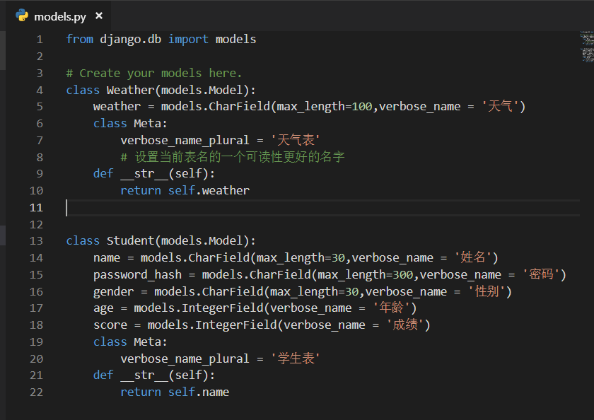Click line number 13 in the gutter
The height and width of the screenshot is (420, 594).
(x=37, y=240)
